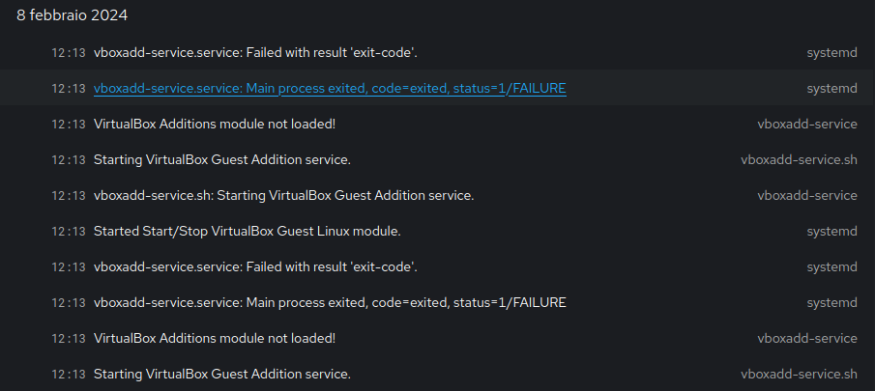The height and width of the screenshot is (391, 875).
Task: Open the non-highlighted "Main process exited" entry
Action: (330, 302)
